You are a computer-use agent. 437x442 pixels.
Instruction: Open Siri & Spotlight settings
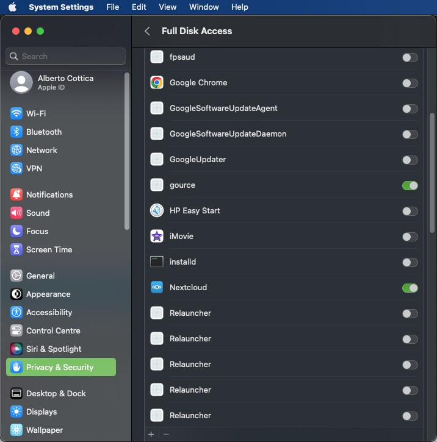coord(53,349)
